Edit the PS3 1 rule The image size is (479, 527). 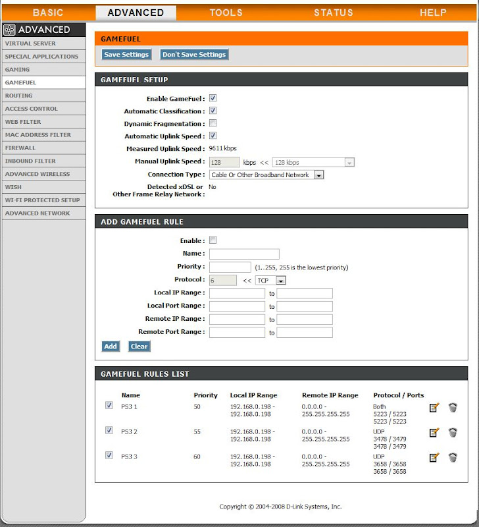(x=434, y=408)
